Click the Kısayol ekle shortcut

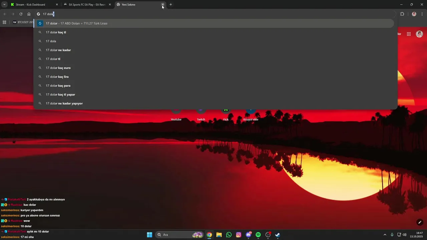pos(251,115)
